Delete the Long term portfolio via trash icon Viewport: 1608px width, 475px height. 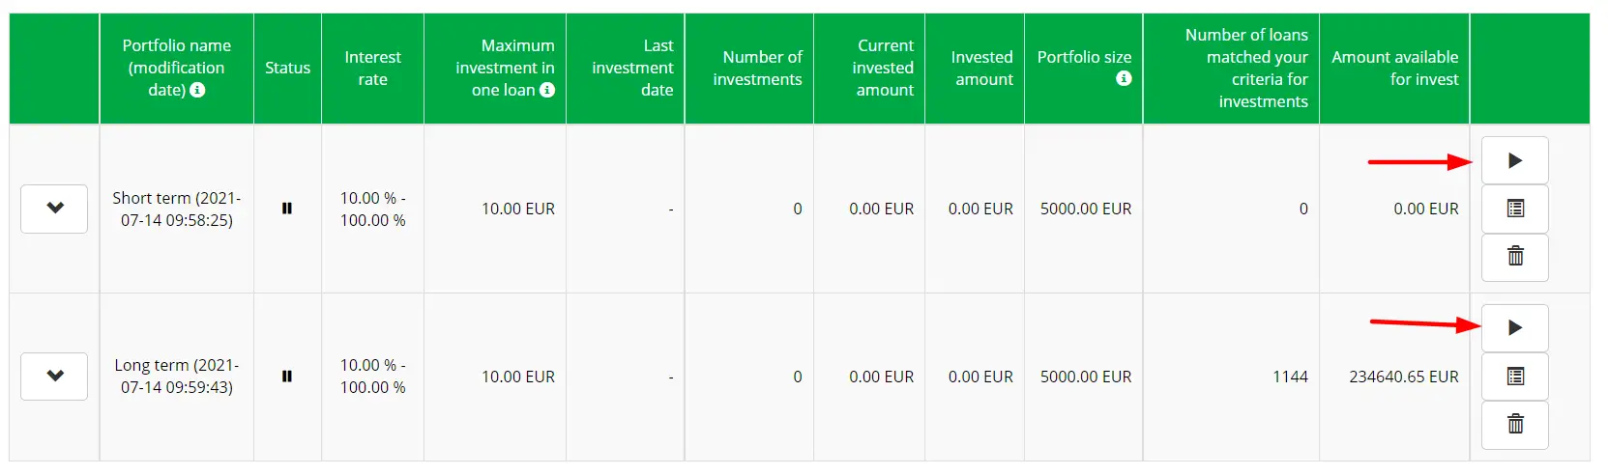[1514, 425]
